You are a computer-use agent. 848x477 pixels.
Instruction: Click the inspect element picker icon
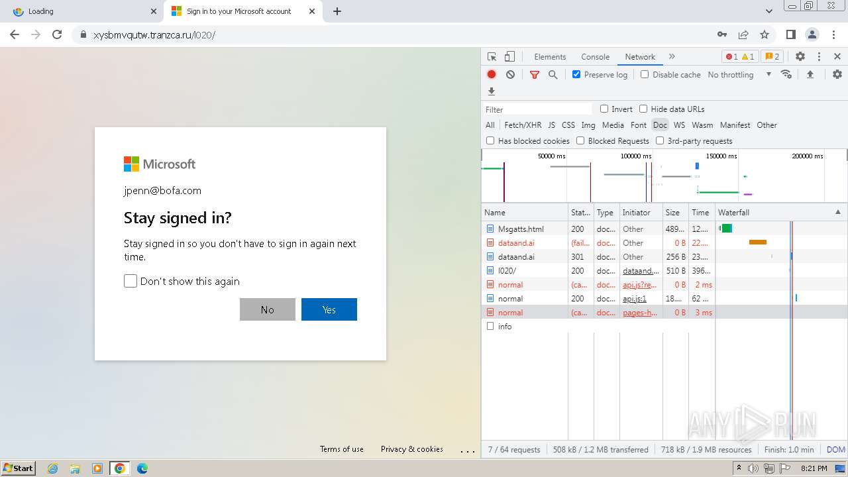click(x=492, y=57)
